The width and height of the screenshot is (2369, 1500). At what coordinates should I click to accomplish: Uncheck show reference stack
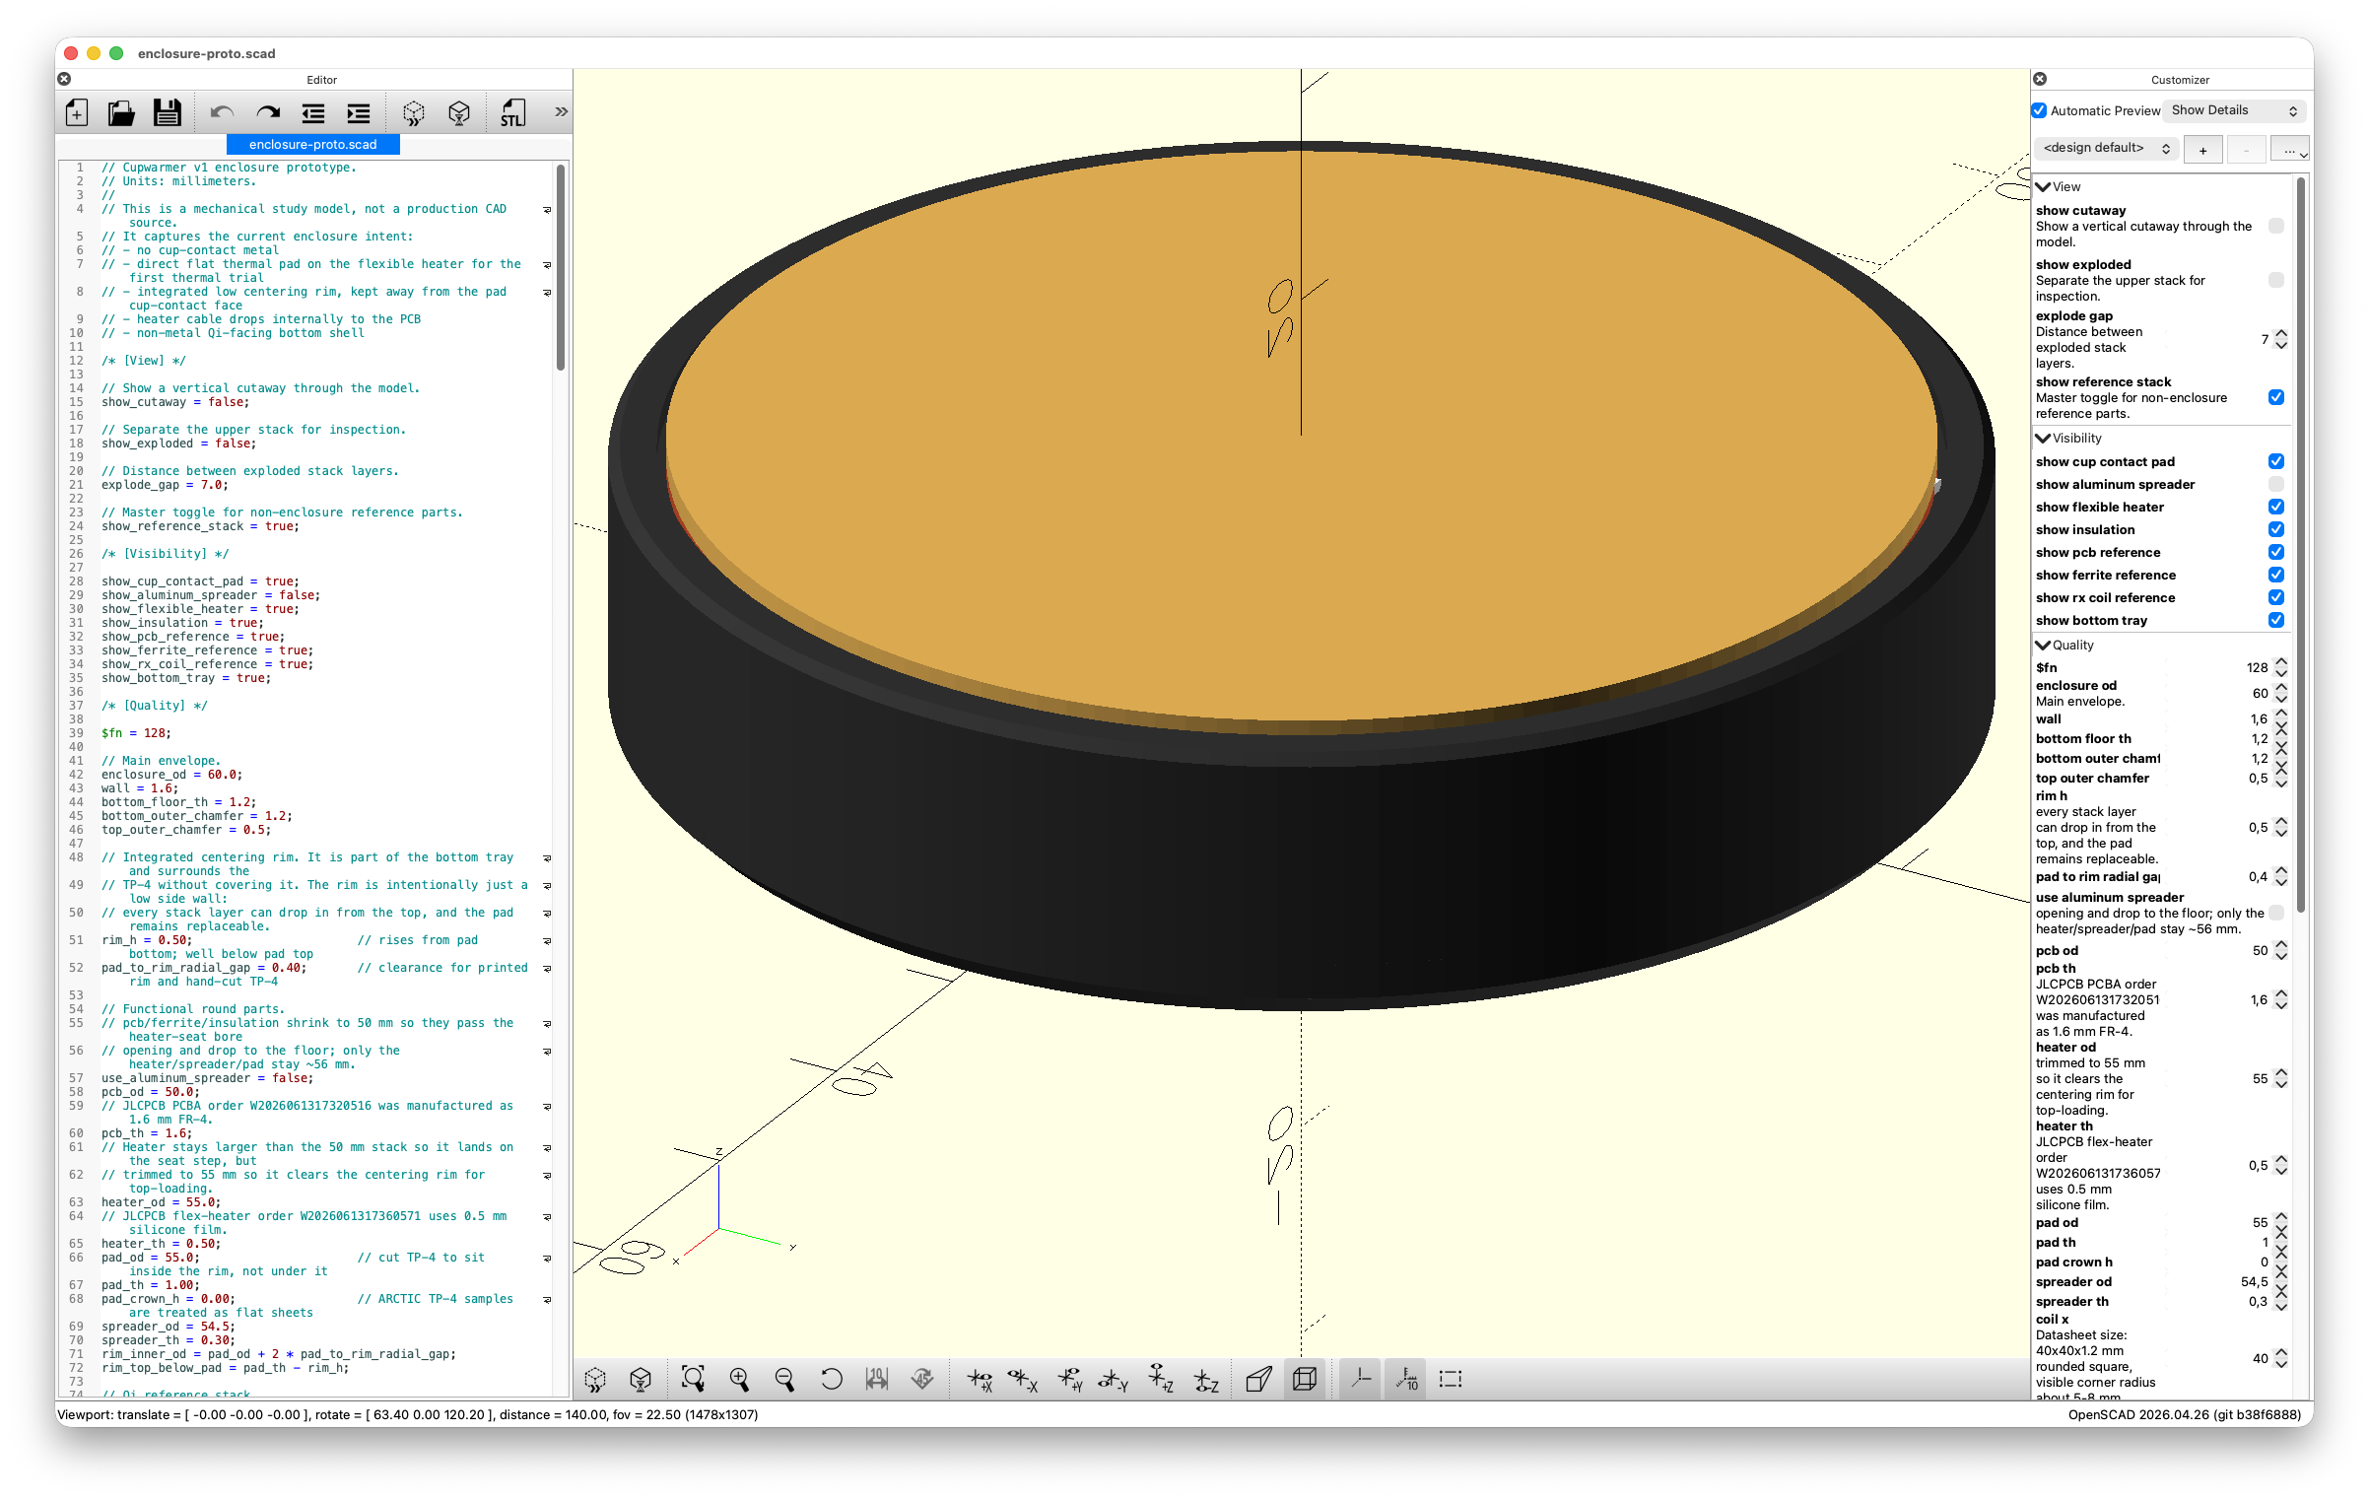tap(2275, 397)
